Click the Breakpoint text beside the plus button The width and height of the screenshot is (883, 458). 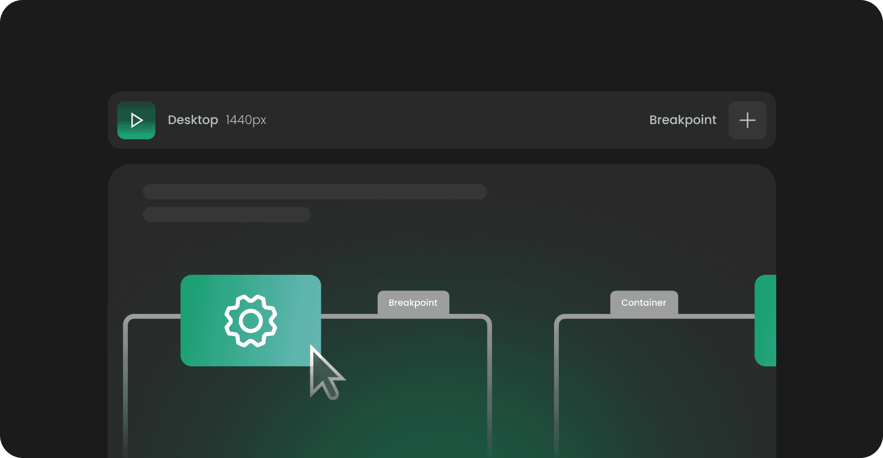pos(683,120)
